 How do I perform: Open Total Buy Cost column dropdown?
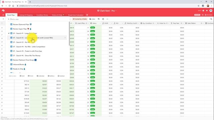click(x=138, y=23)
